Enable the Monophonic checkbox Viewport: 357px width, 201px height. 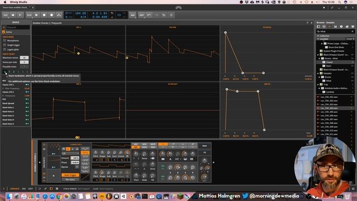(4, 41)
